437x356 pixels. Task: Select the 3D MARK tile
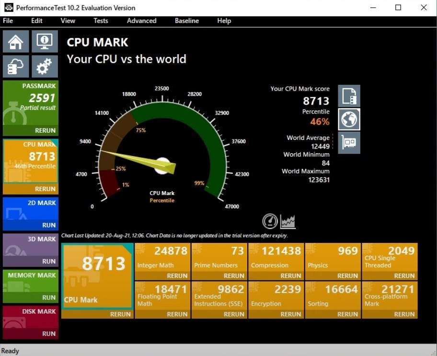point(30,249)
